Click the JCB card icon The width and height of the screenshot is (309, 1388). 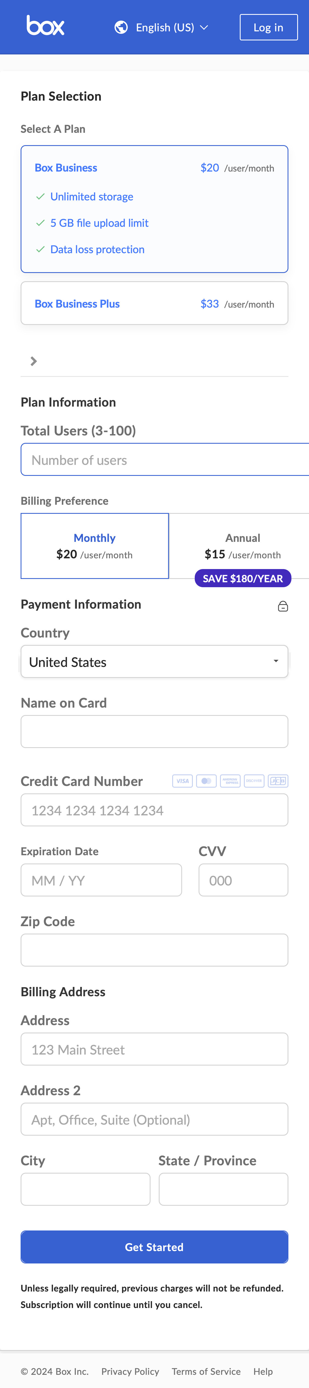(278, 780)
